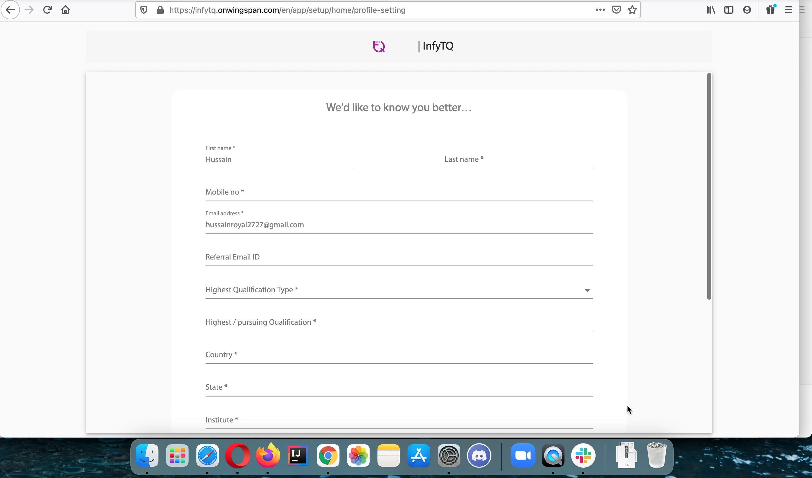Click the Institute field

tap(399, 420)
